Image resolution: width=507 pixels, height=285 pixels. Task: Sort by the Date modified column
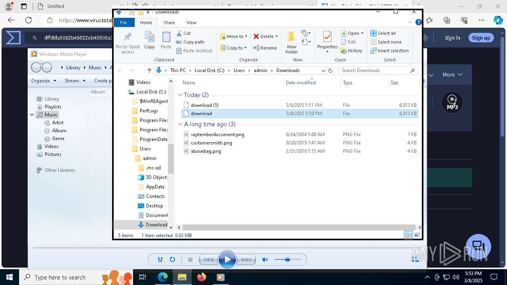[312, 83]
